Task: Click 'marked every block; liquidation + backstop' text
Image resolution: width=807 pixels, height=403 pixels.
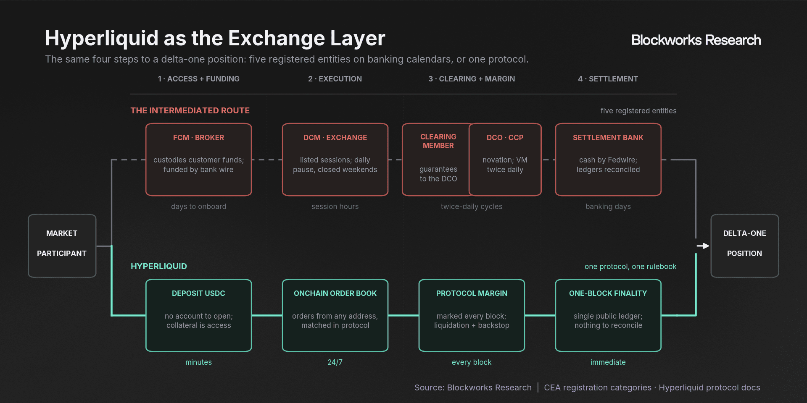Action: pyautogui.click(x=472, y=321)
